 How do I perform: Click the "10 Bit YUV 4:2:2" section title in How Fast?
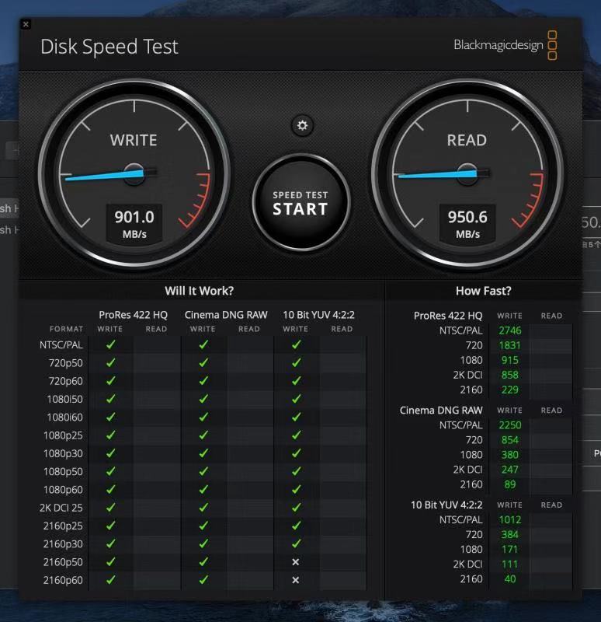click(x=446, y=505)
